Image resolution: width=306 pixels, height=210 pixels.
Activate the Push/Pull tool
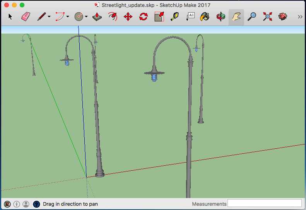click(x=97, y=17)
